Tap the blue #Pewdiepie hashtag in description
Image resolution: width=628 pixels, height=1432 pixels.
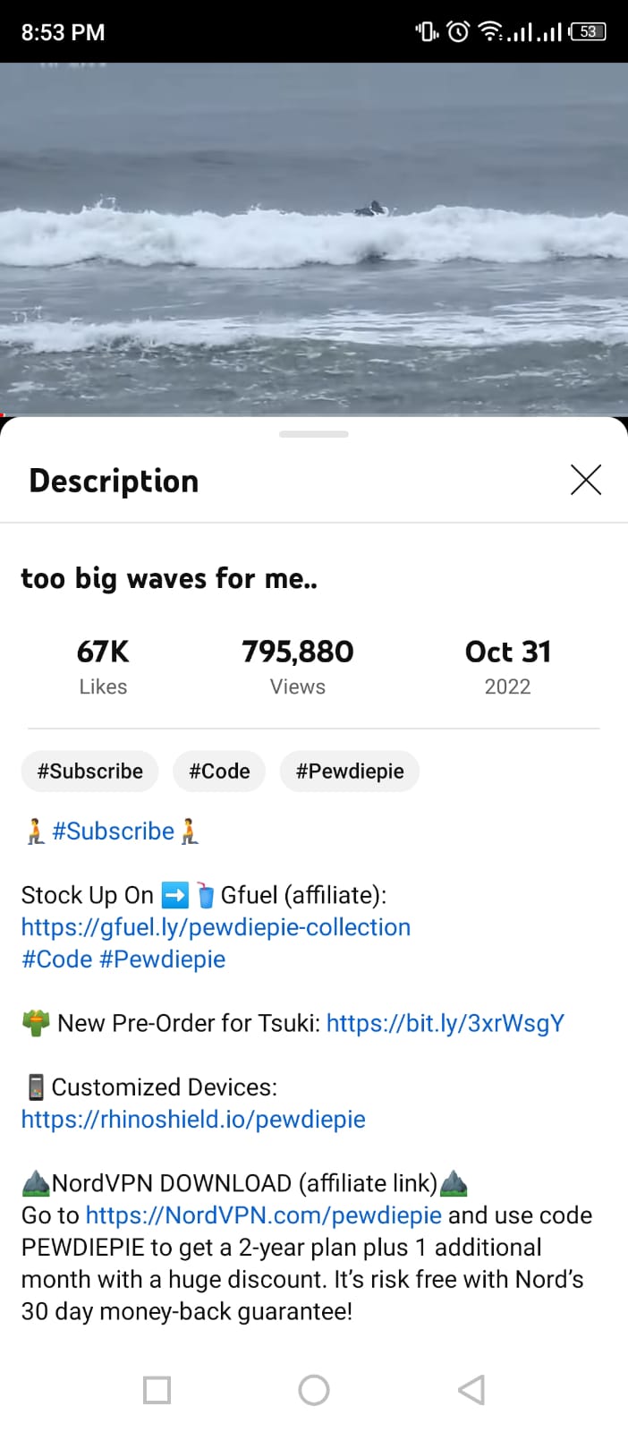162,959
